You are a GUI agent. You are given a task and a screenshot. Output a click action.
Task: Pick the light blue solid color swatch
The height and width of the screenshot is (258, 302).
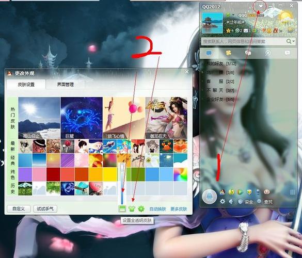click(x=166, y=174)
